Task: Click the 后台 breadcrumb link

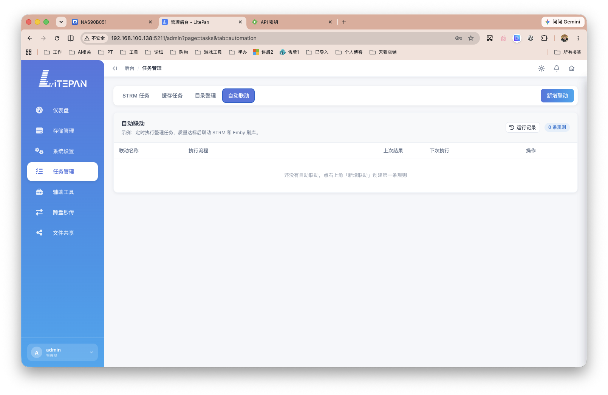Action: [129, 68]
